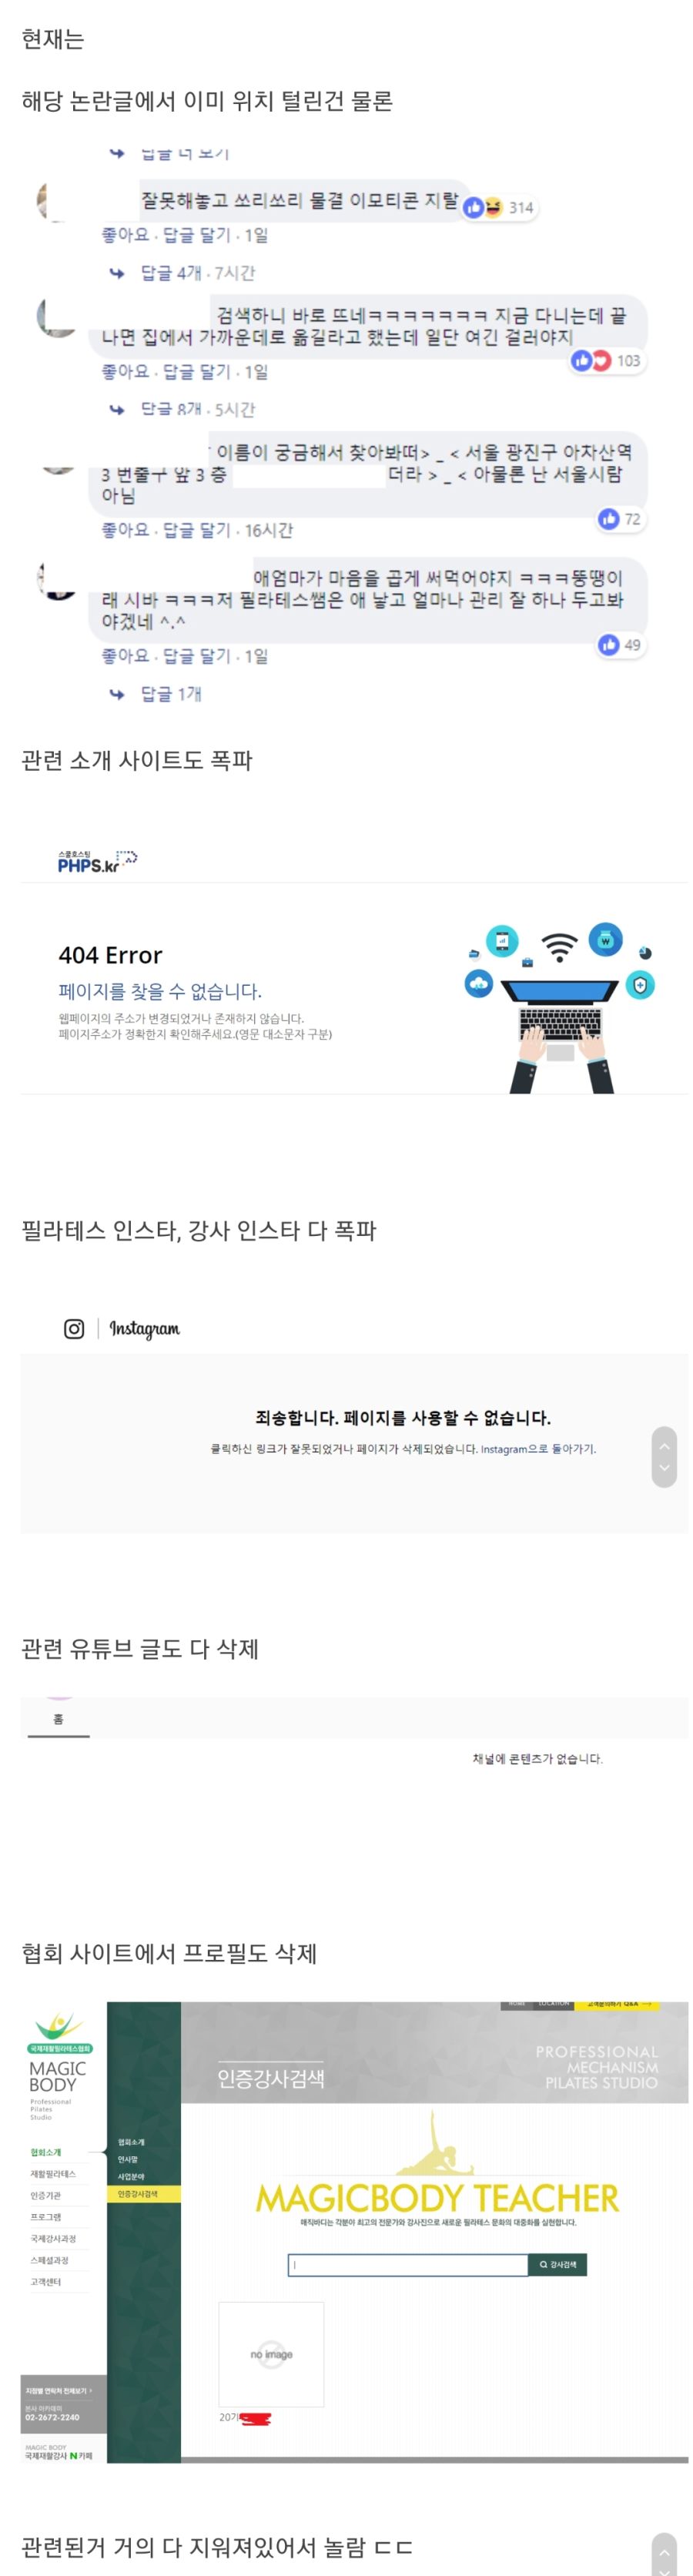The width and height of the screenshot is (693, 2576).
Task: Focus the instructor search input field
Action: 408,2264
